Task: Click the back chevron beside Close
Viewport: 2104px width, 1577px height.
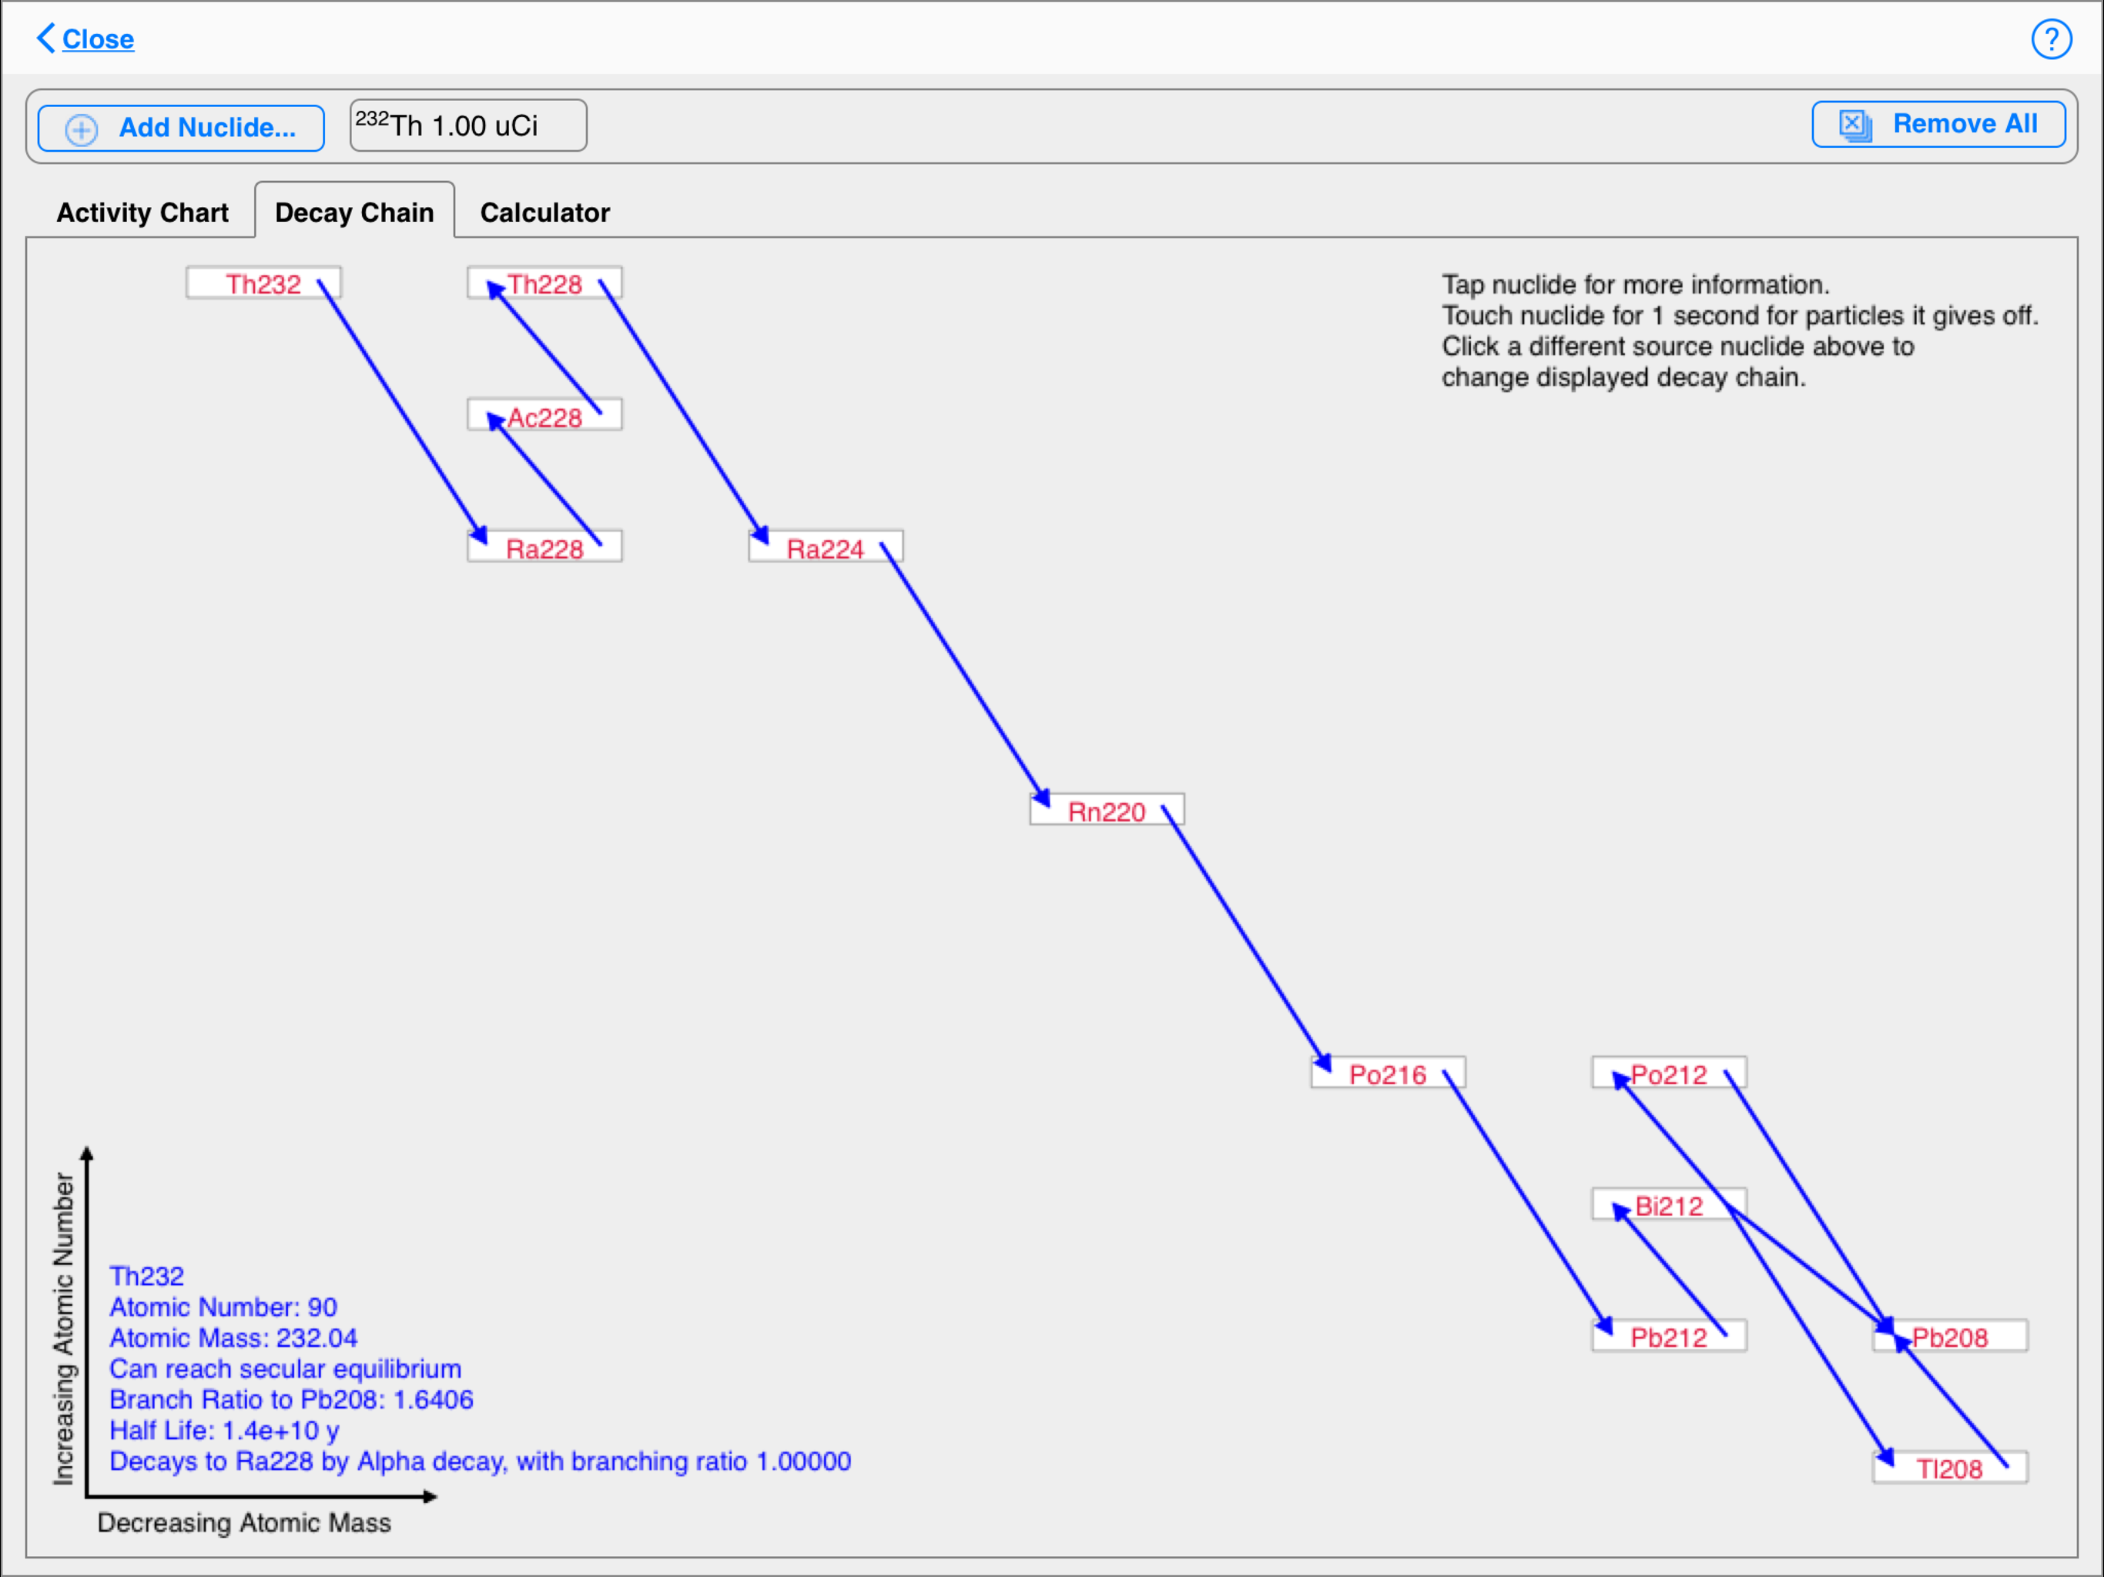Action: click(45, 38)
